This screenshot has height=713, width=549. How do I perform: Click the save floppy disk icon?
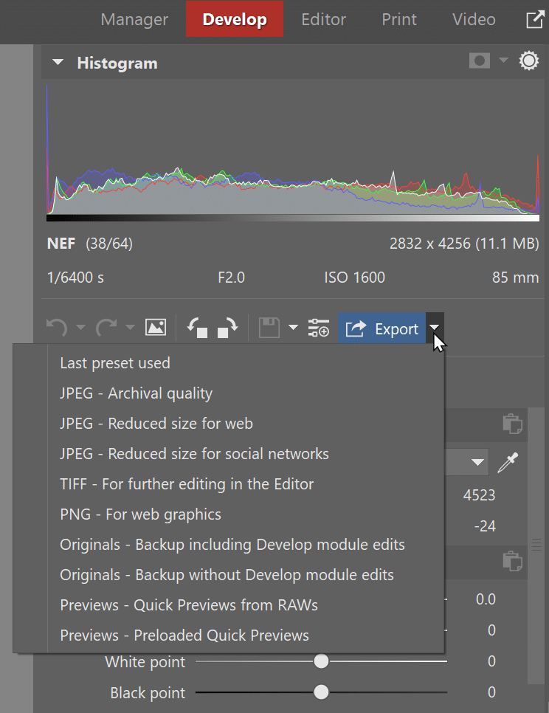[269, 328]
